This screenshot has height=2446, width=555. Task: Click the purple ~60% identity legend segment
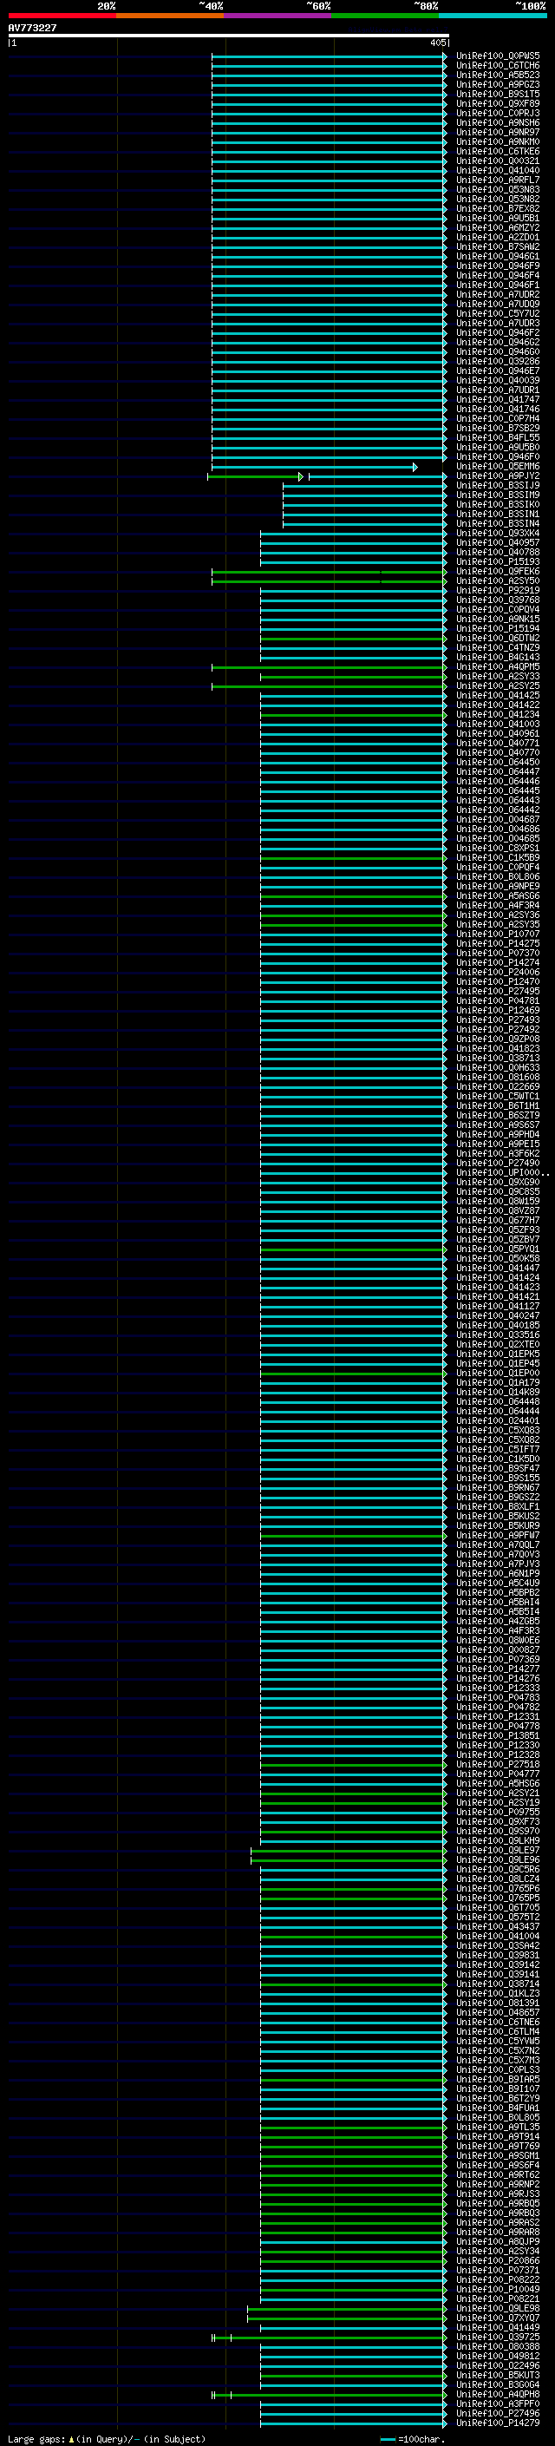pyautogui.click(x=278, y=16)
